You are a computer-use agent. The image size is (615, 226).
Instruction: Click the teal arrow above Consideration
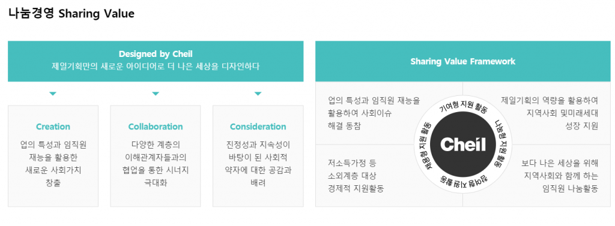[x=258, y=94]
